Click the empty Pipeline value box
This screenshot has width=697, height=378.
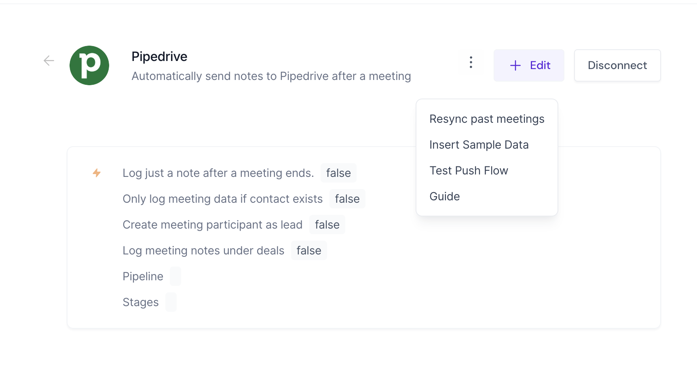click(175, 277)
